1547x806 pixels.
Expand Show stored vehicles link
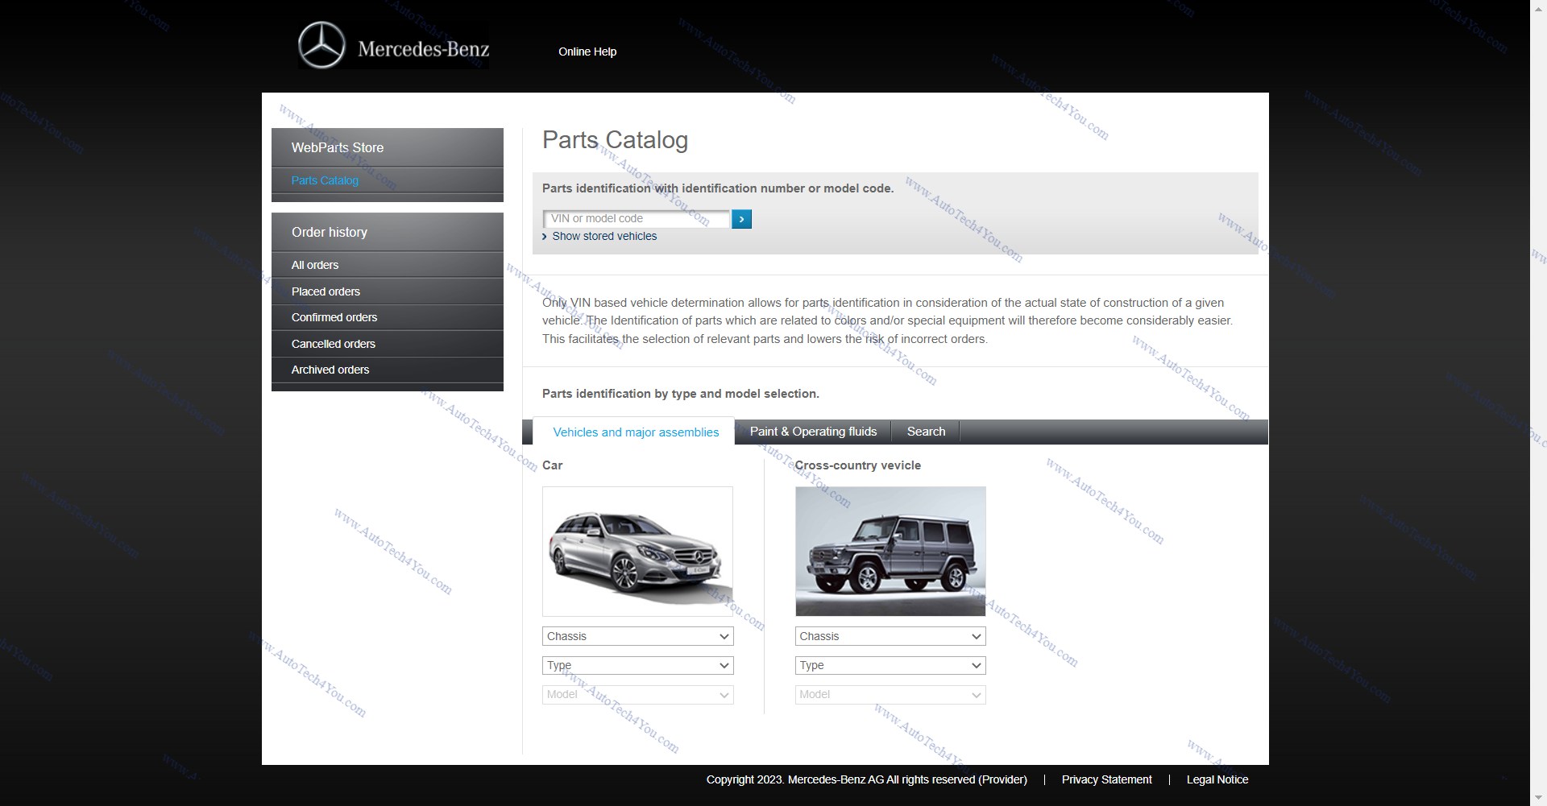click(603, 237)
